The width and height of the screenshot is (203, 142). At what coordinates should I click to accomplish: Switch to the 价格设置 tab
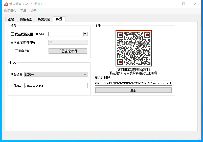(x=26, y=19)
